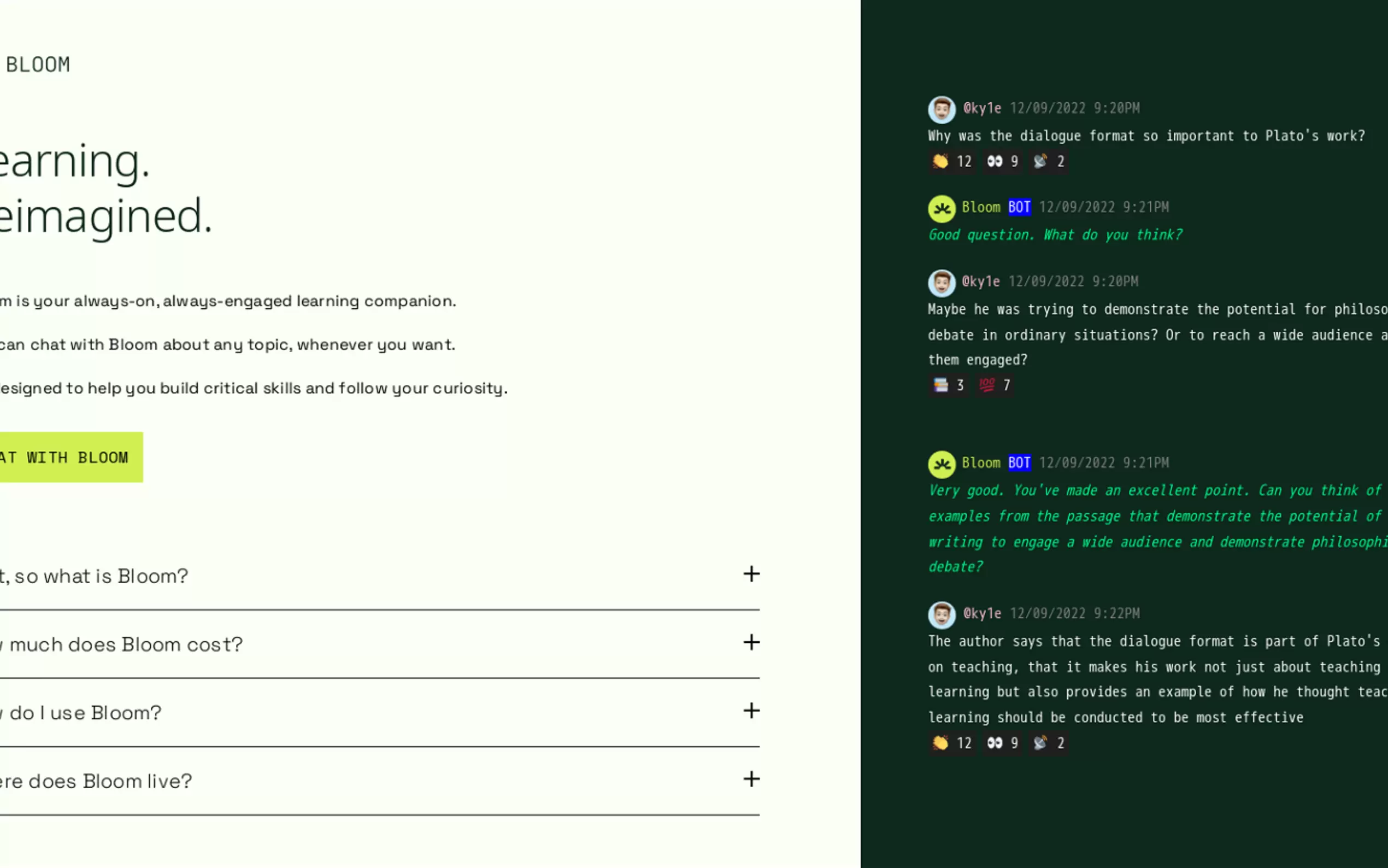Click the clapping reaction on the Plato question
Image resolution: width=1388 pixels, height=868 pixels.
[x=952, y=161]
